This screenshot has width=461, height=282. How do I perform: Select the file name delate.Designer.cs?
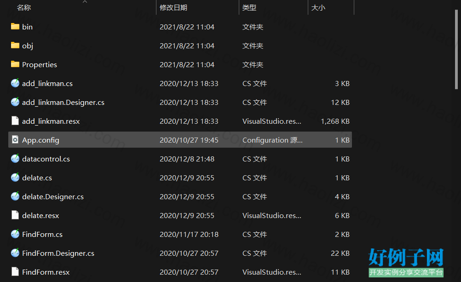(53, 196)
